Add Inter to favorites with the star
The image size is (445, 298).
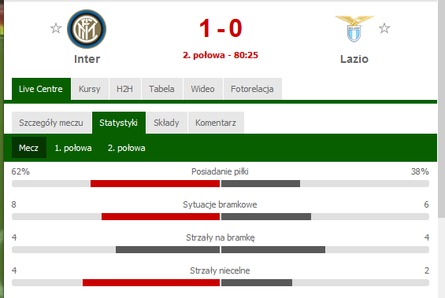56,28
